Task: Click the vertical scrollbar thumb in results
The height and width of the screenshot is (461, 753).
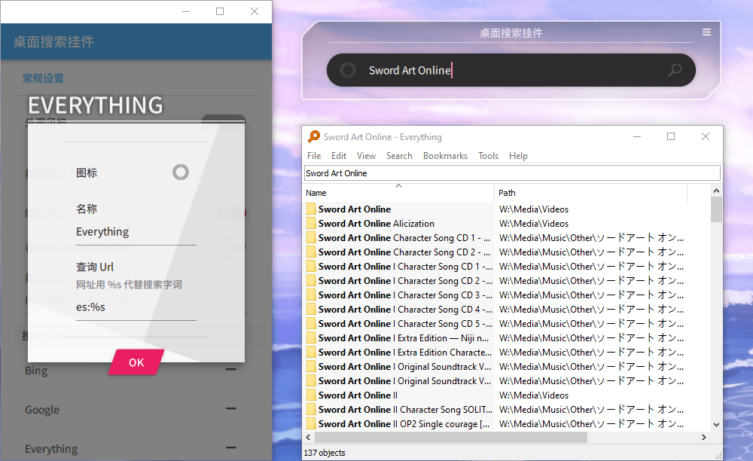Action: [x=716, y=210]
